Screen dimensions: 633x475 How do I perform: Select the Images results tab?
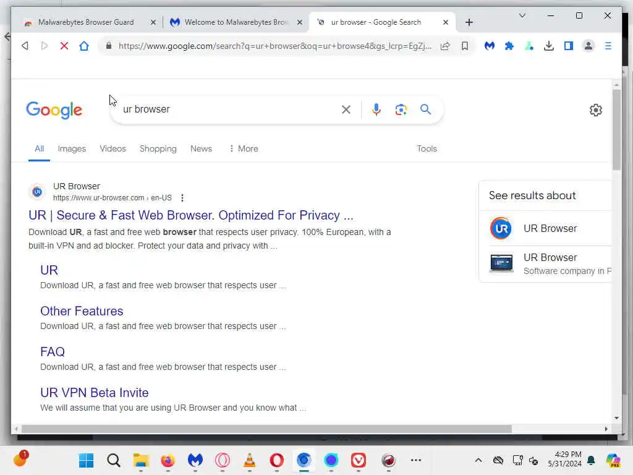coord(72,148)
